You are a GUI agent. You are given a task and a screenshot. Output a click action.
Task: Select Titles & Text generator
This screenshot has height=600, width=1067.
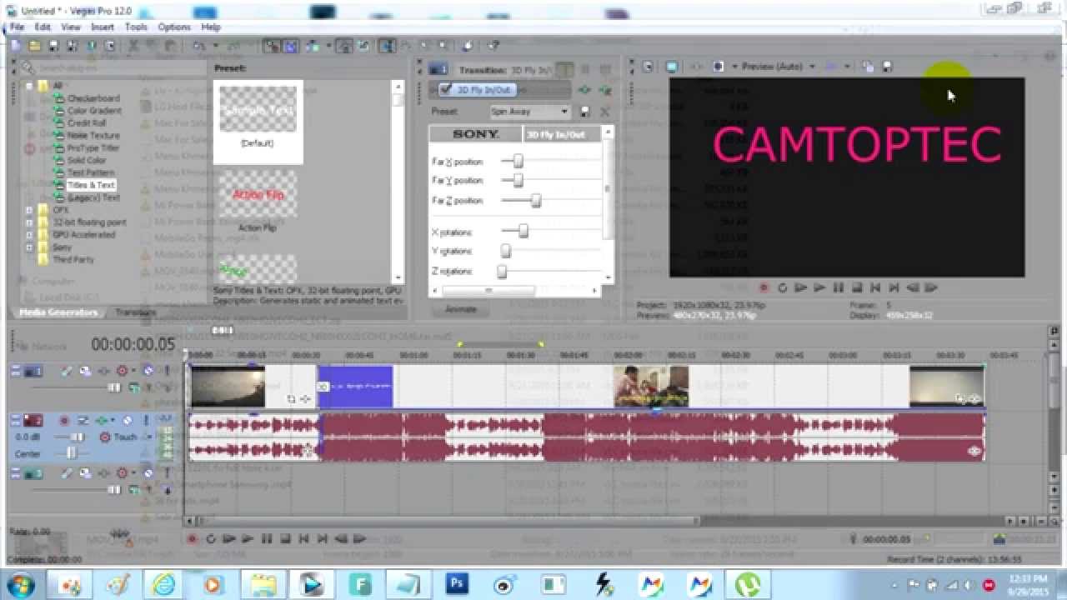91,185
